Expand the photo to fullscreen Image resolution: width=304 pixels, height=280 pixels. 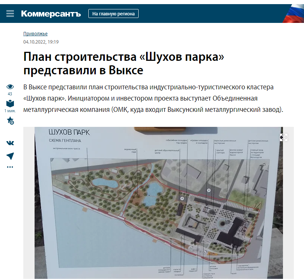(284, 137)
